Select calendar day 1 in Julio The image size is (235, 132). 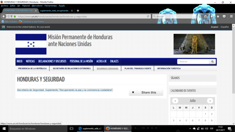point(205,114)
